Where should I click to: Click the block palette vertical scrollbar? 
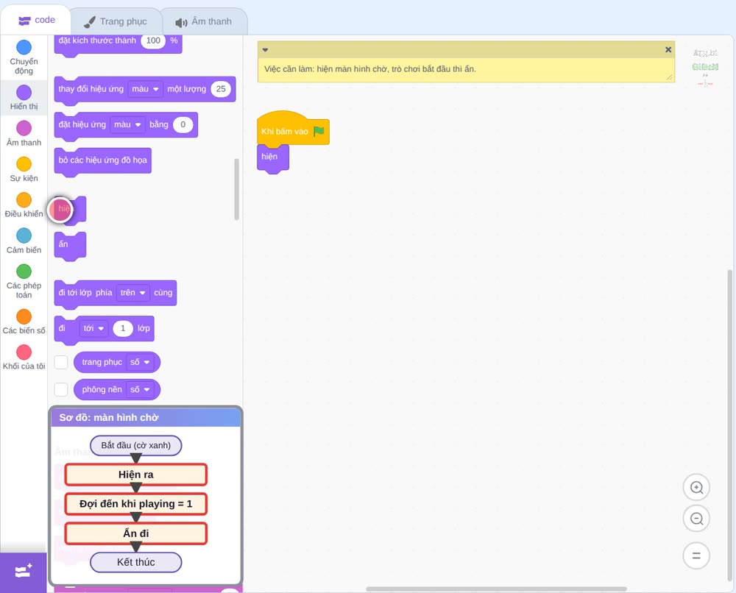pos(236,189)
